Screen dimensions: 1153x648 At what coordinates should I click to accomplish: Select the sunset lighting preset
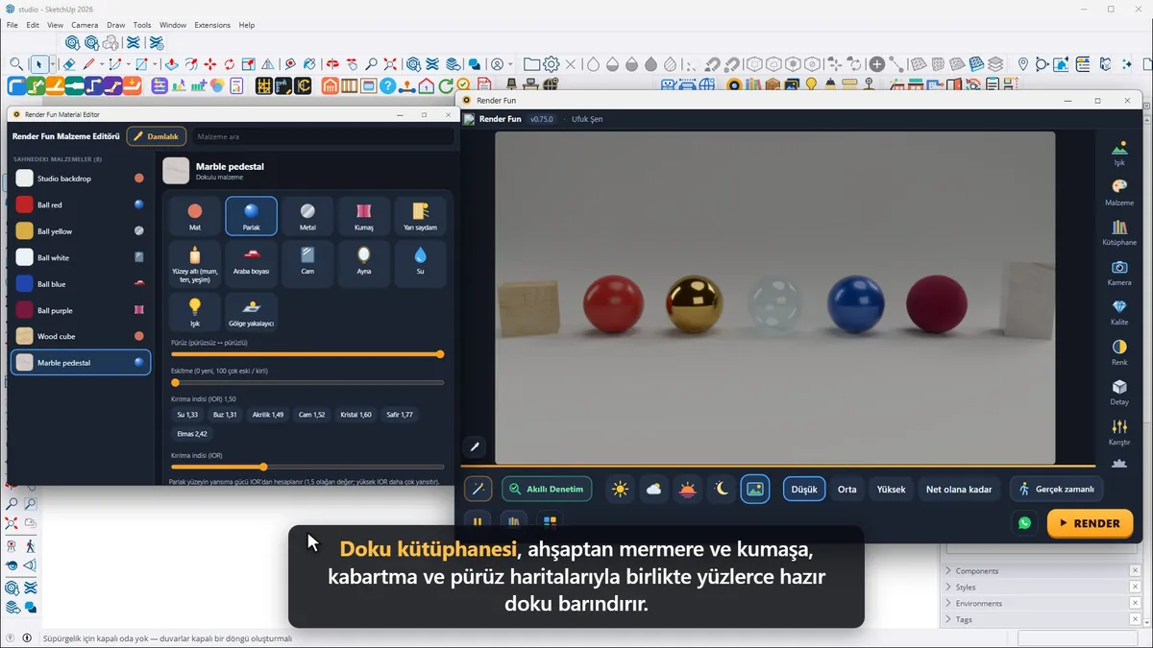(x=688, y=489)
